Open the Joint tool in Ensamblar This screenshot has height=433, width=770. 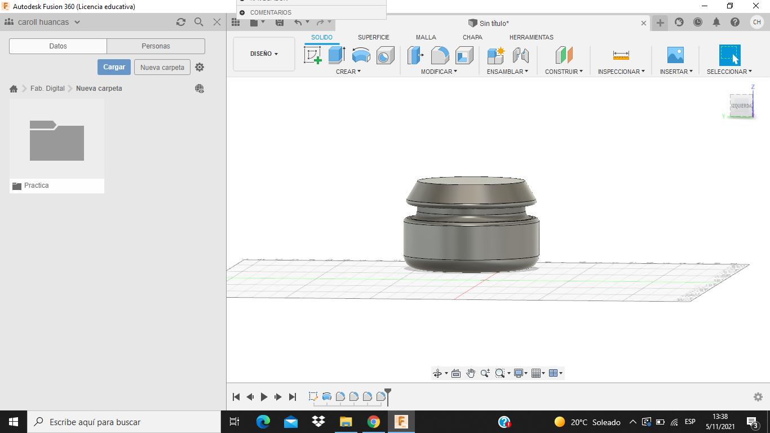click(520, 55)
